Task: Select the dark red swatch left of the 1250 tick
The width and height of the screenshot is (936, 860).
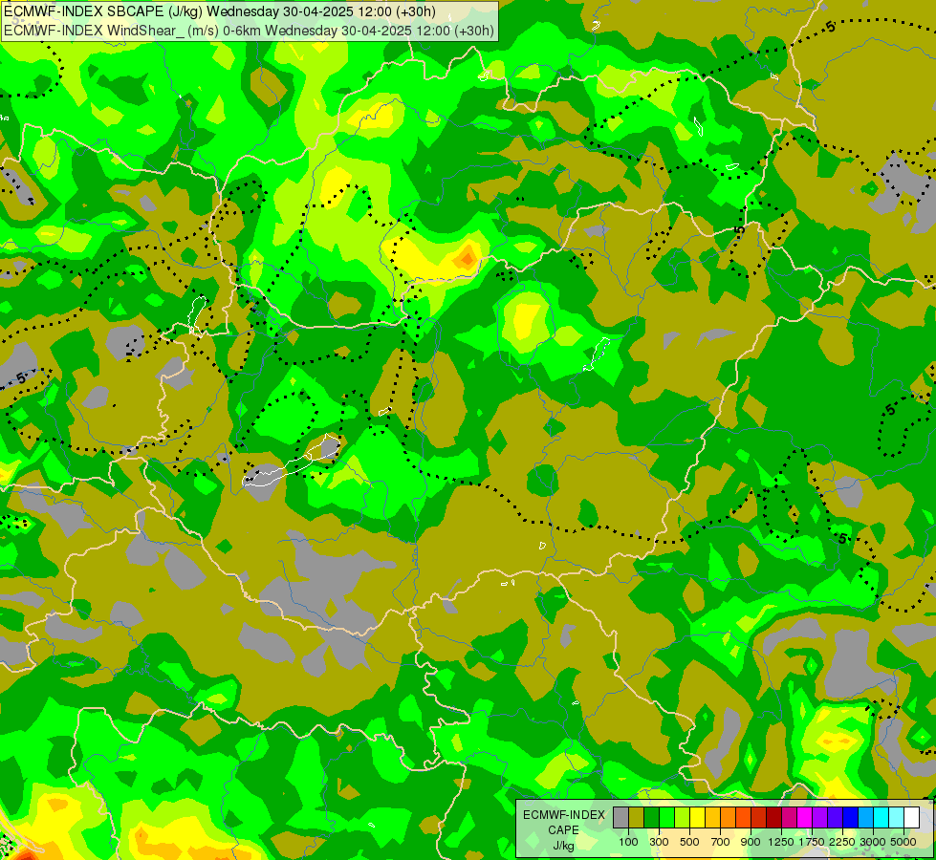Action: pyautogui.click(x=773, y=818)
